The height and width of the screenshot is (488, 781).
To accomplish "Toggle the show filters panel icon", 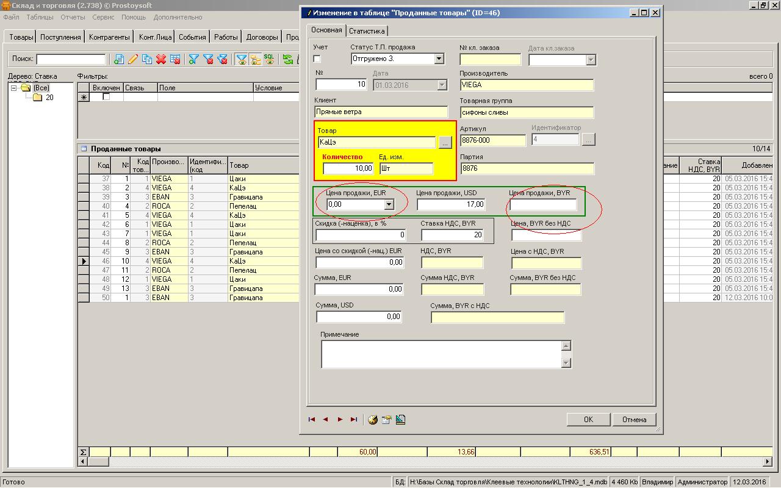I will pyautogui.click(x=242, y=59).
